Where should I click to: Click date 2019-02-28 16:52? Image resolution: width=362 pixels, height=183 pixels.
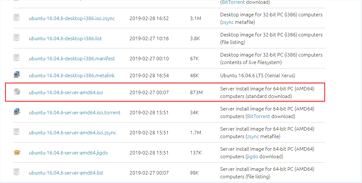pyautogui.click(x=149, y=19)
